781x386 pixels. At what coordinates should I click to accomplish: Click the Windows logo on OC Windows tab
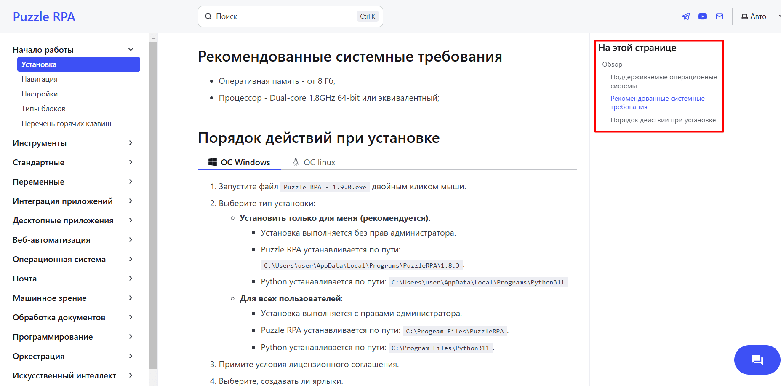213,161
